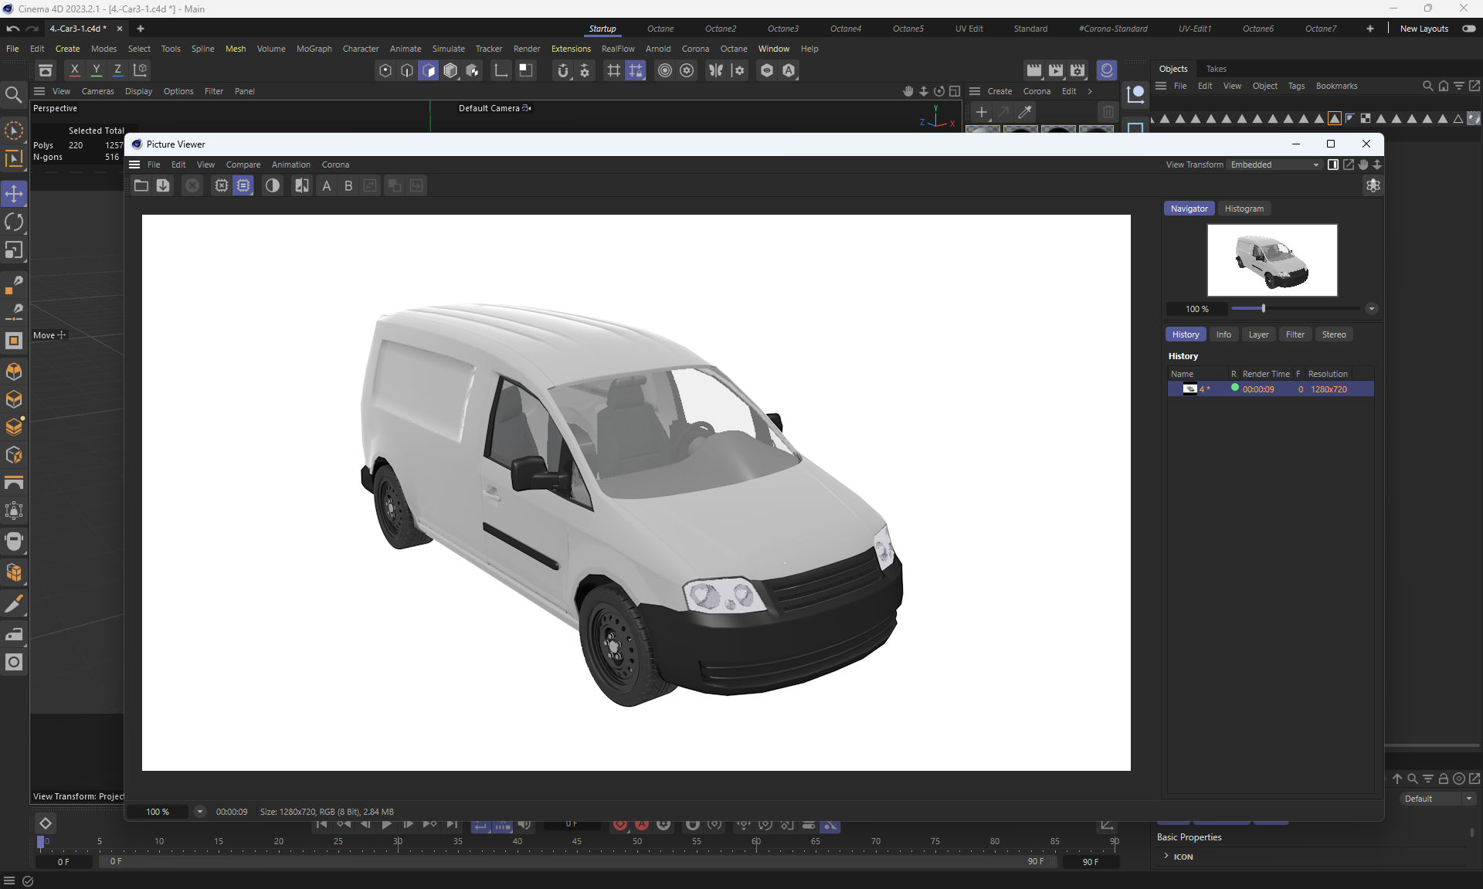Click the Info tab button

point(1223,334)
